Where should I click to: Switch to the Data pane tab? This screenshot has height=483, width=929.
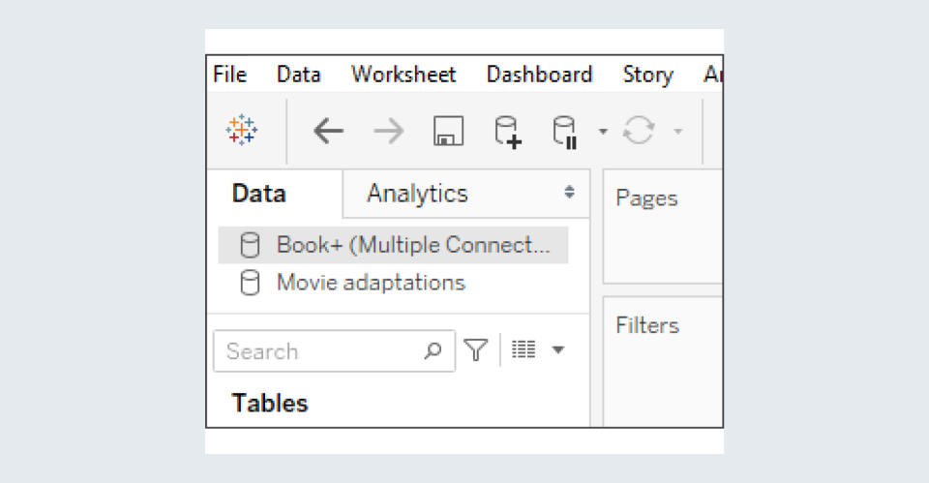[x=275, y=194]
